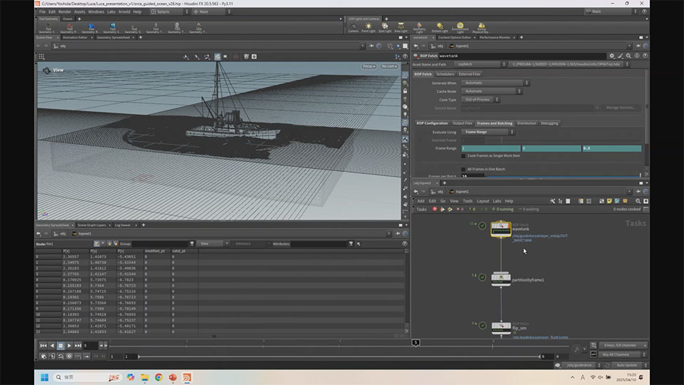The width and height of the screenshot is (684, 385).
Task: Toggle the green check flag on flip_sim
Action: coord(482,326)
